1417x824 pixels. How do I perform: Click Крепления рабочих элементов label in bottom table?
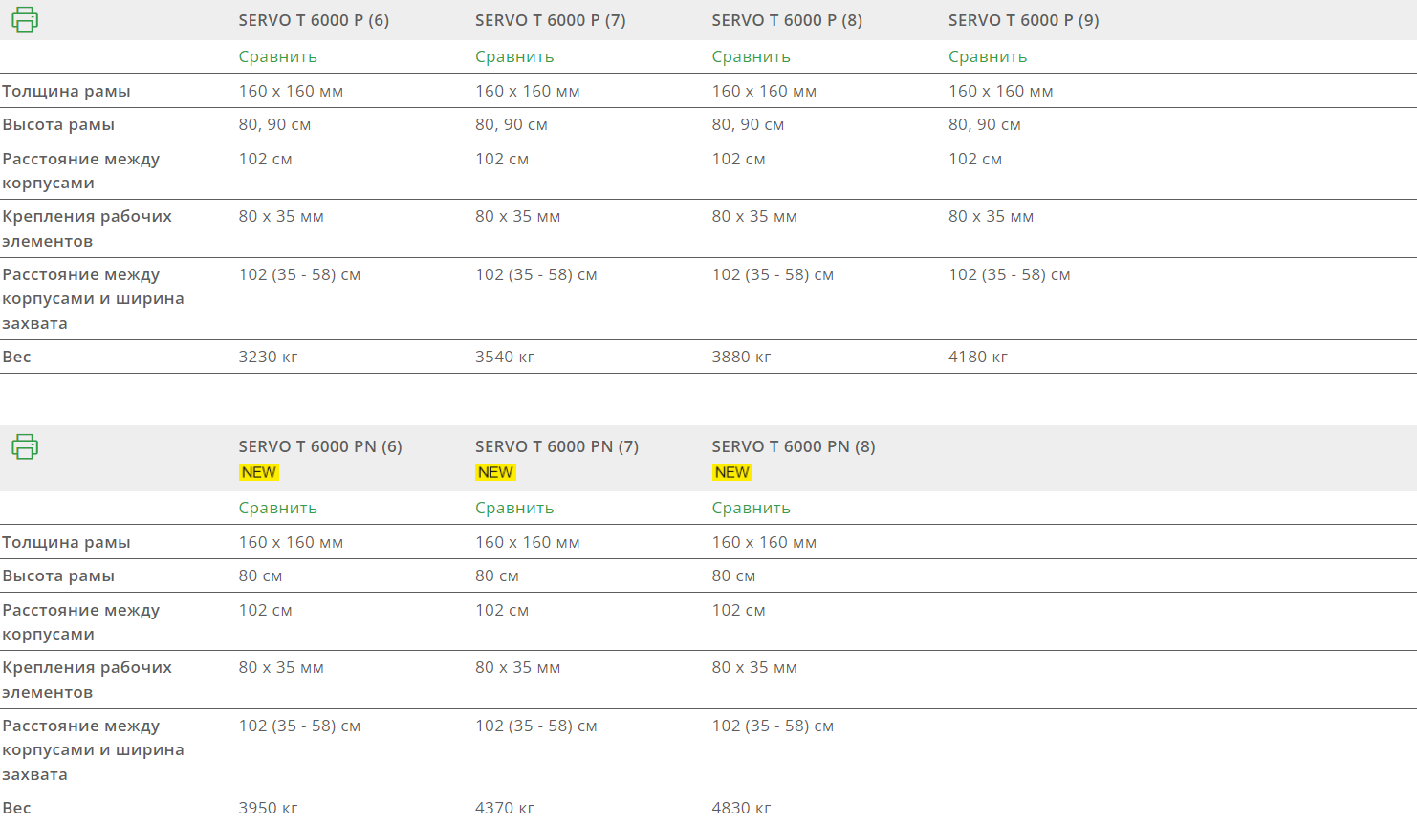coord(87,680)
